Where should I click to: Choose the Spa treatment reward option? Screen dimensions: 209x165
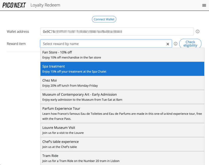[122, 69]
